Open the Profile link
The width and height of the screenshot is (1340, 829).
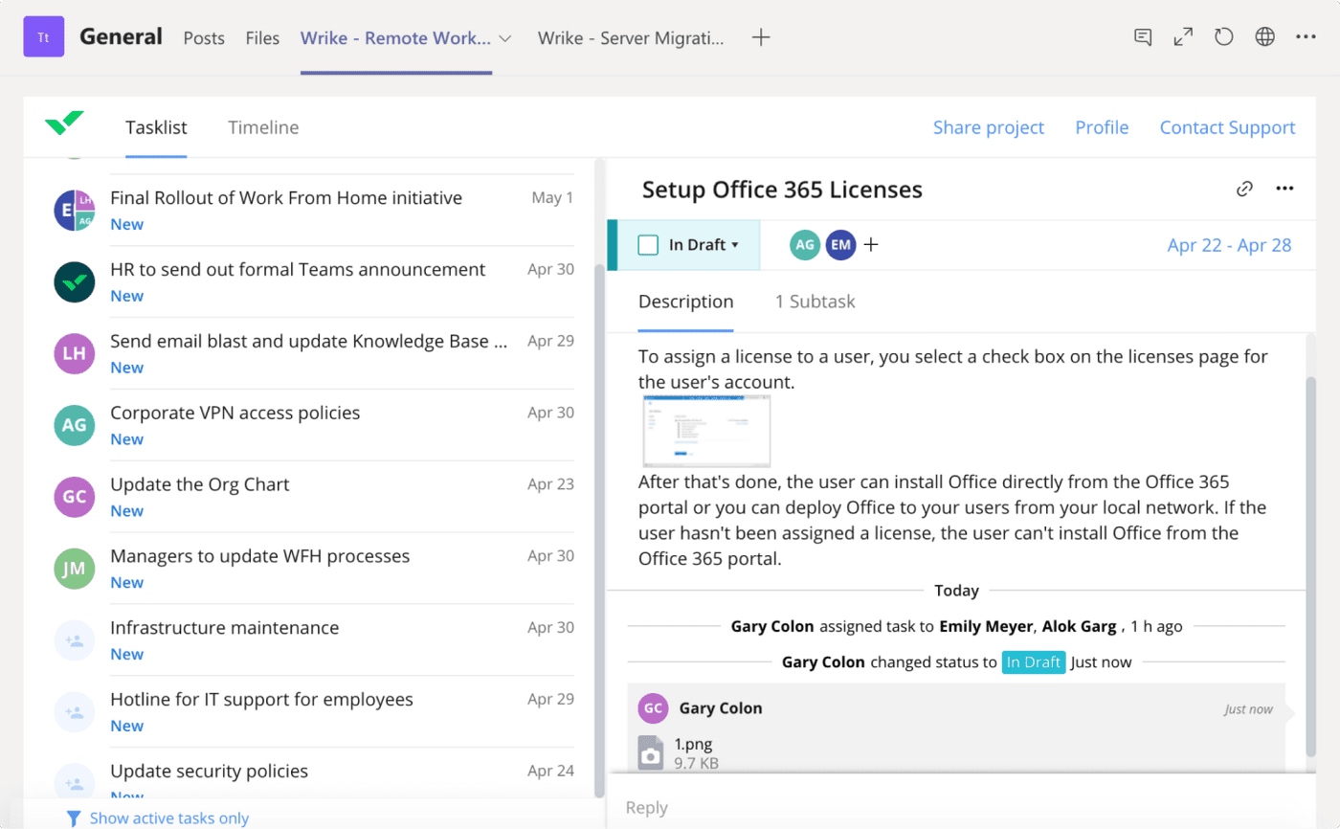click(1102, 127)
